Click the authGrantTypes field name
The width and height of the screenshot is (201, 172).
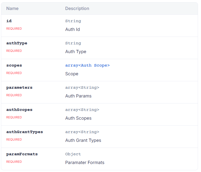[24, 132]
